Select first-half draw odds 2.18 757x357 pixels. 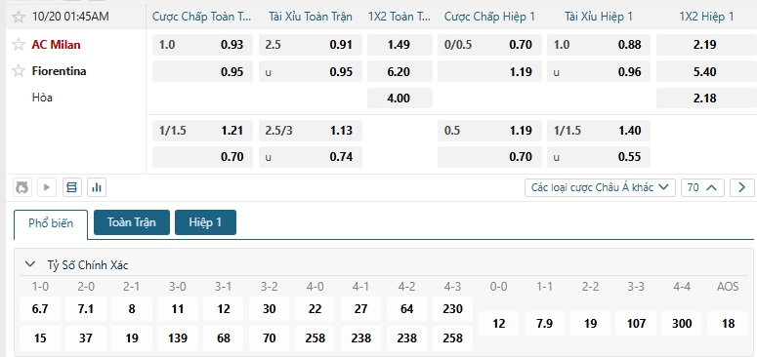707,99
